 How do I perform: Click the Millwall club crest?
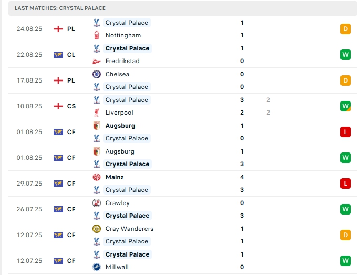point(96,267)
